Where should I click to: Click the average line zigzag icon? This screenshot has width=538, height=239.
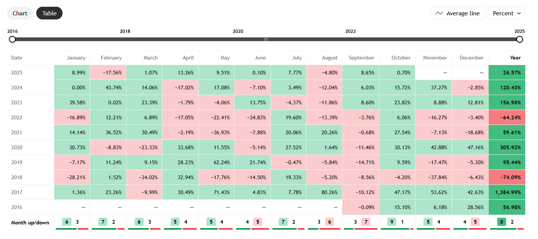click(439, 13)
